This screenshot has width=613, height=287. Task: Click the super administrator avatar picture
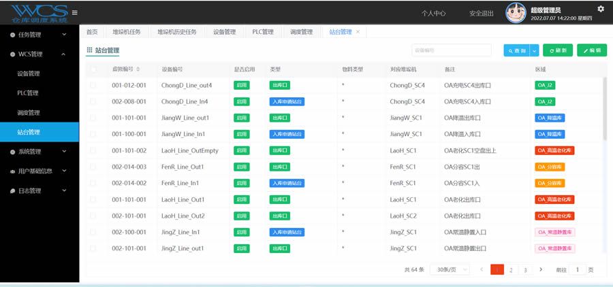tap(516, 13)
